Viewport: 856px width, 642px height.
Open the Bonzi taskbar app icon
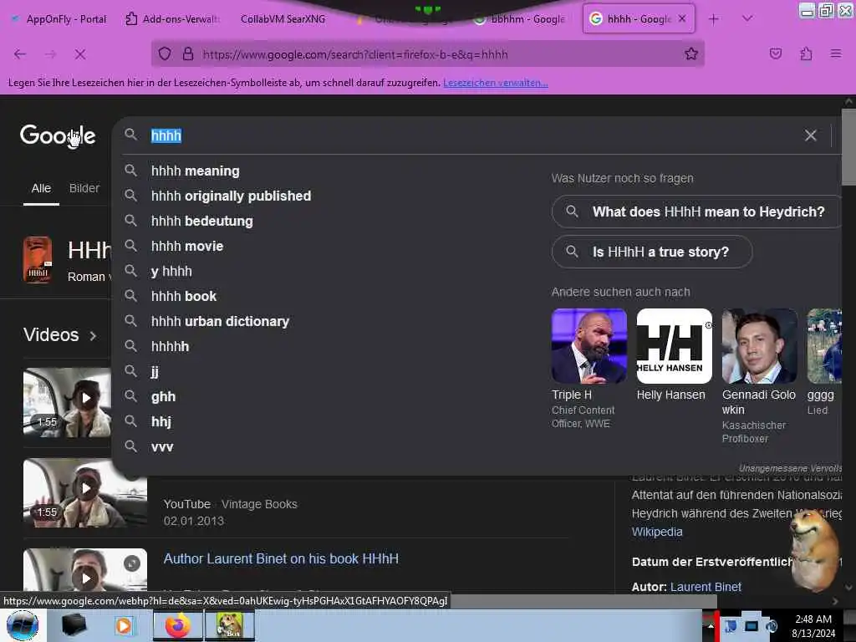point(230,625)
